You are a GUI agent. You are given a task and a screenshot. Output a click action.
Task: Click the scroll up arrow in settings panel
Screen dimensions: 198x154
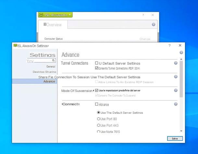(x=181, y=59)
